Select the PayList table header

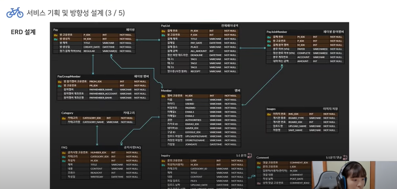199,26
